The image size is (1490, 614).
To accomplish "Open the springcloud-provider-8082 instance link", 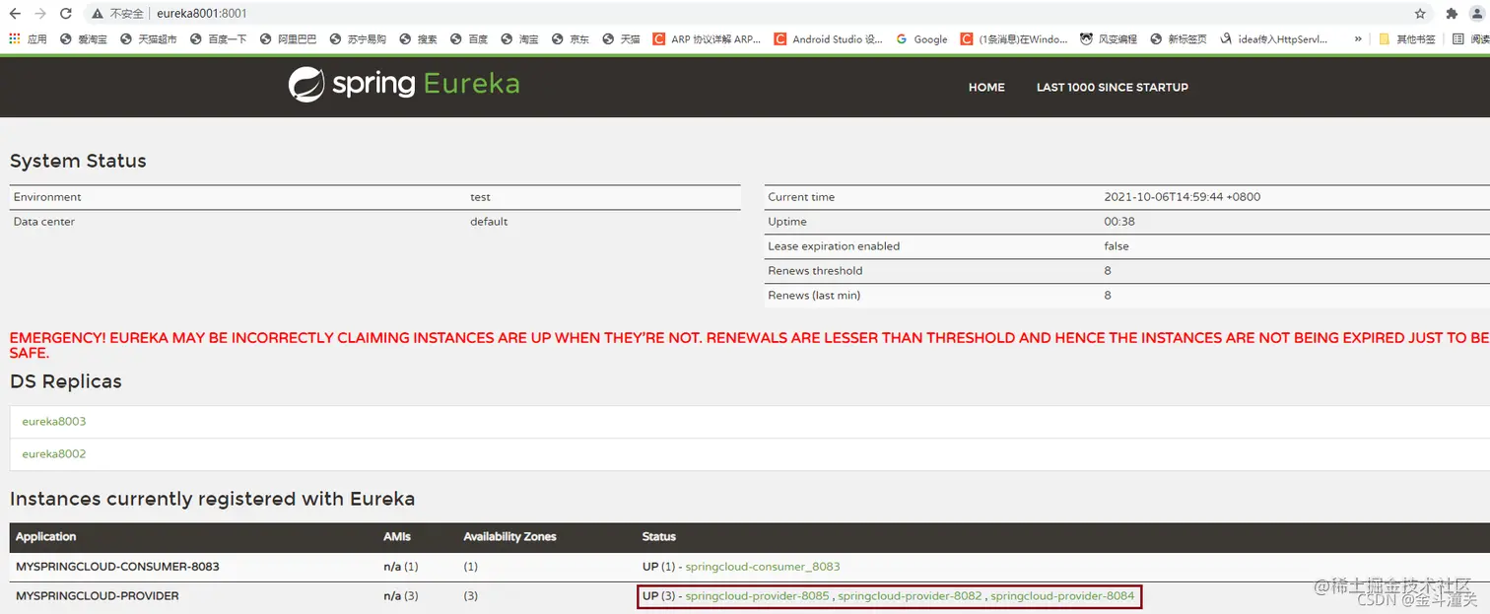I will 910,596.
